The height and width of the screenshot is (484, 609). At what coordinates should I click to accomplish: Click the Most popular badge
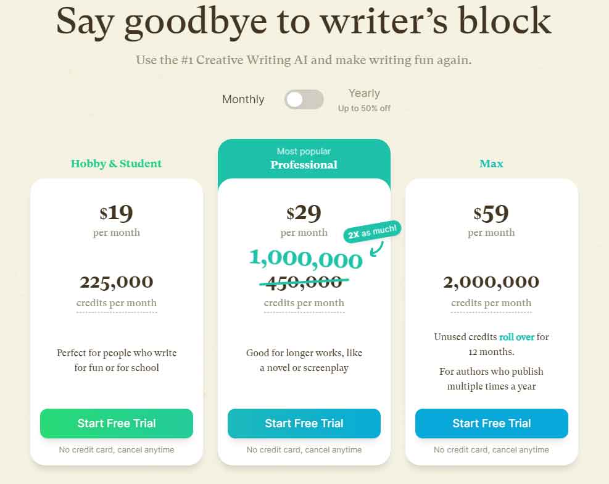[304, 151]
